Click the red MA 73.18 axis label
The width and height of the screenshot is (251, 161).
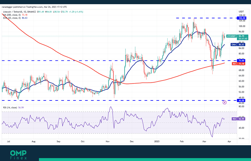238,64
